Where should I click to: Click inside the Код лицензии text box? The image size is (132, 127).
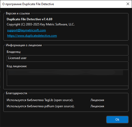click(x=68, y=78)
